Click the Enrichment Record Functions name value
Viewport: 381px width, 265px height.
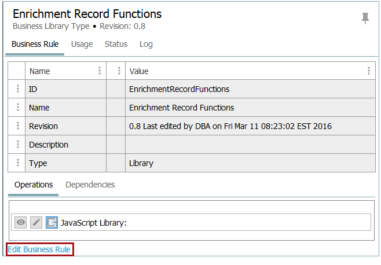pos(181,108)
